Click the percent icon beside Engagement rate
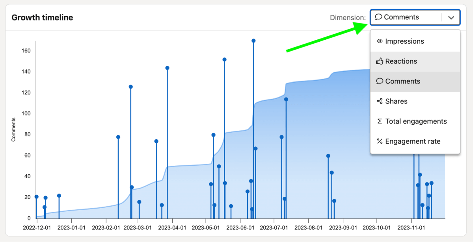473x242 pixels. click(x=380, y=141)
